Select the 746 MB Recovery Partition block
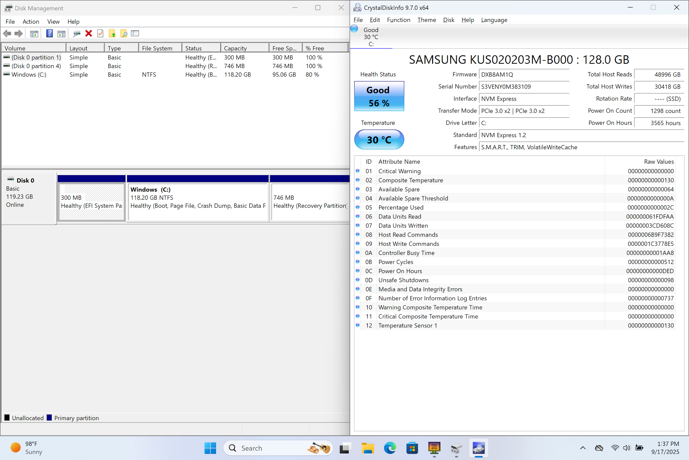 tap(310, 202)
